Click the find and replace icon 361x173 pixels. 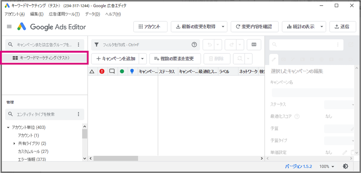pyautogui.click(x=239, y=59)
